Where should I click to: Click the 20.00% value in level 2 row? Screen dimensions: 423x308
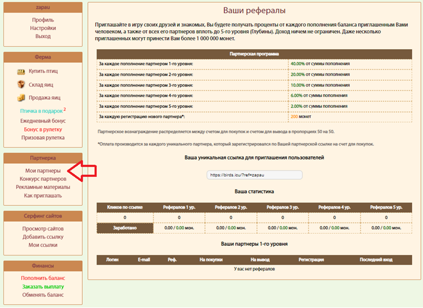pos(297,74)
